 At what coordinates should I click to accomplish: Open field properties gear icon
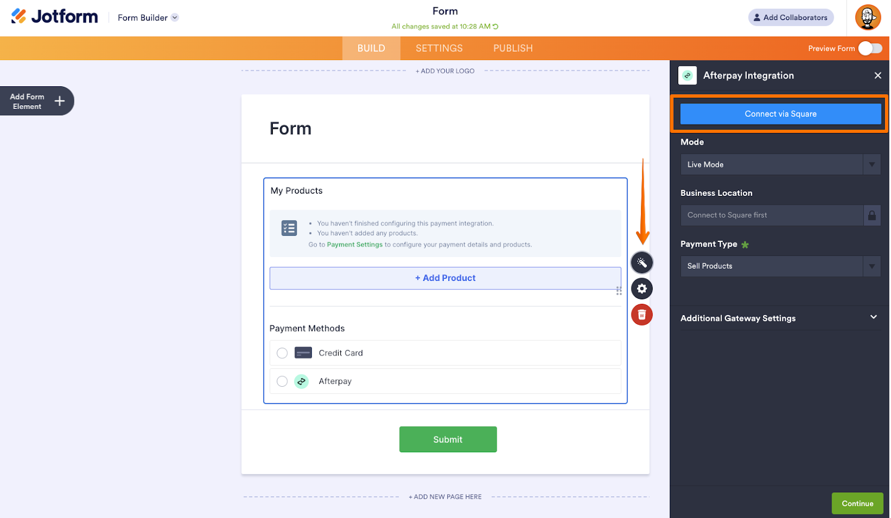[643, 289]
